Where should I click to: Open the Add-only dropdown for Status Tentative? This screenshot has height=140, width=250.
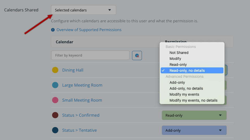194,130
